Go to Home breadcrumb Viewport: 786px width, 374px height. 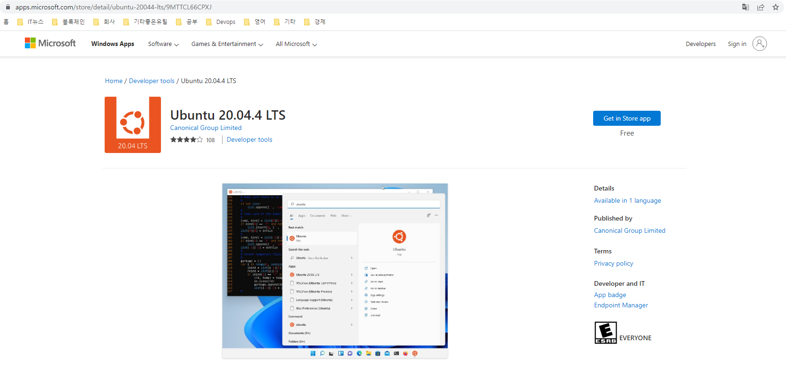point(114,81)
